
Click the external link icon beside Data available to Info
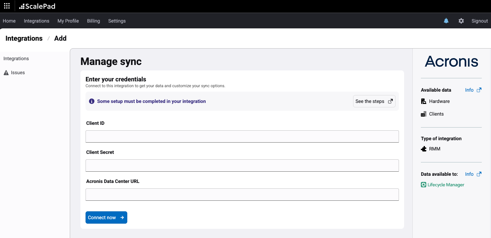pos(479,174)
